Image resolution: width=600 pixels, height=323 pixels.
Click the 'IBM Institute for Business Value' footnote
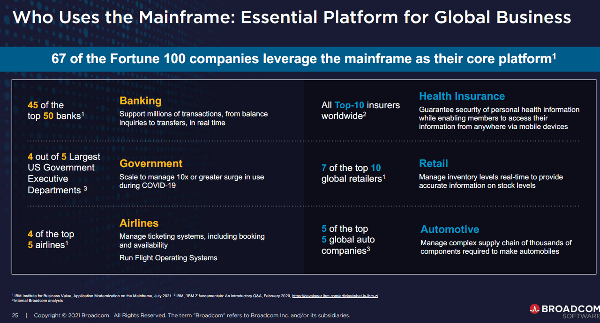[x=91, y=296]
